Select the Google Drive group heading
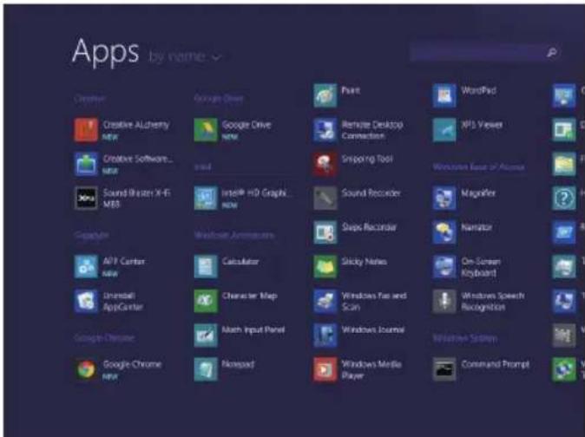Image resolution: width=585 pixels, height=437 pixels. pyautogui.click(x=219, y=98)
